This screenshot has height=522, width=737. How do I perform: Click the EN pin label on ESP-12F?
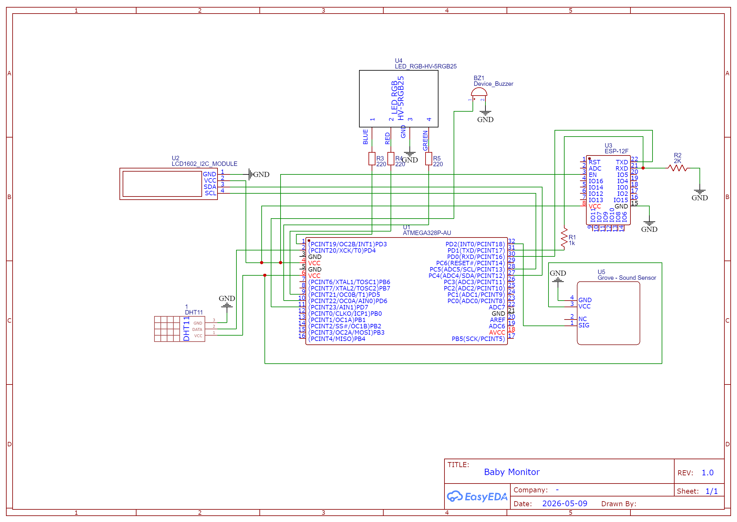coord(592,174)
